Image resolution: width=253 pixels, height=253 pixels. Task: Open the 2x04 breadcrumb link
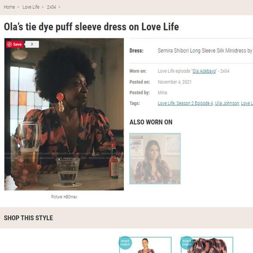[x=51, y=7]
